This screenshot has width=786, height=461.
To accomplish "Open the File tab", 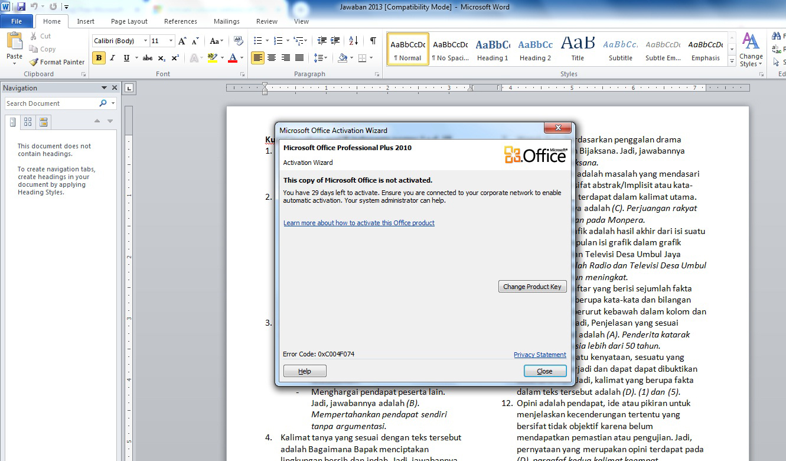I will (x=17, y=21).
